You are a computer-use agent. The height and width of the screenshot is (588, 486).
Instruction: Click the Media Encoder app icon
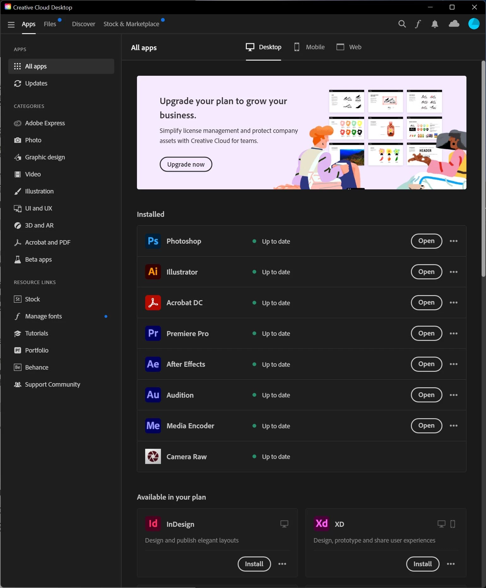[x=153, y=426]
